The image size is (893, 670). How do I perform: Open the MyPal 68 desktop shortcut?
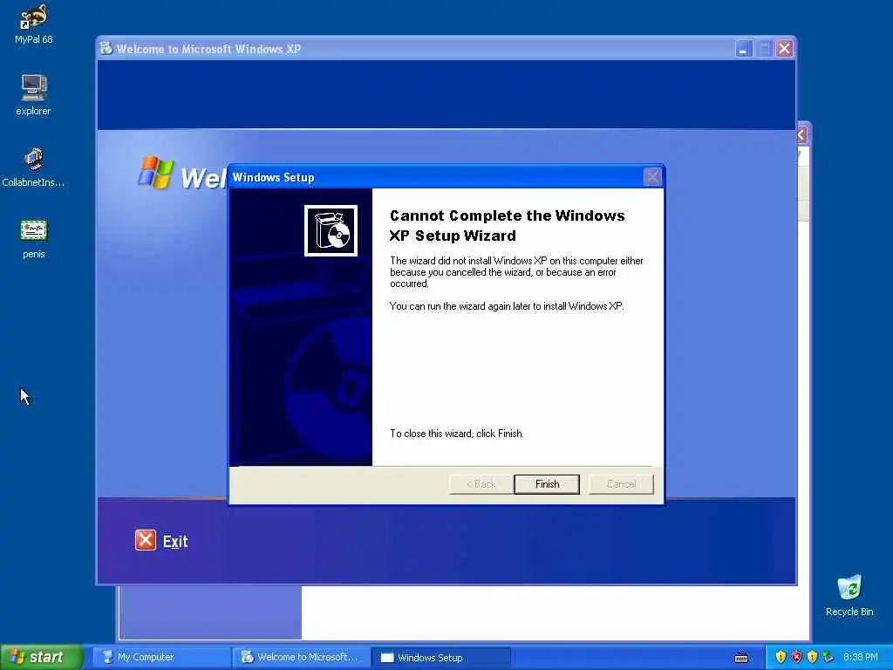pos(34,24)
